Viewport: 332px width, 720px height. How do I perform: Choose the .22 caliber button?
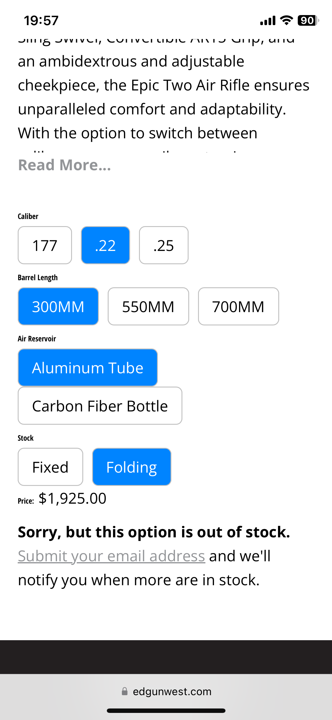[x=105, y=245]
